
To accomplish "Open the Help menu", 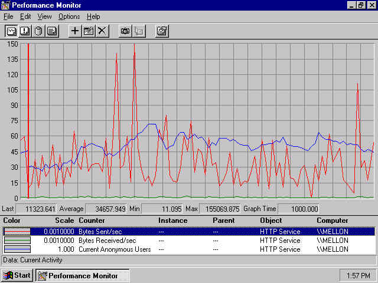I will click(x=93, y=17).
